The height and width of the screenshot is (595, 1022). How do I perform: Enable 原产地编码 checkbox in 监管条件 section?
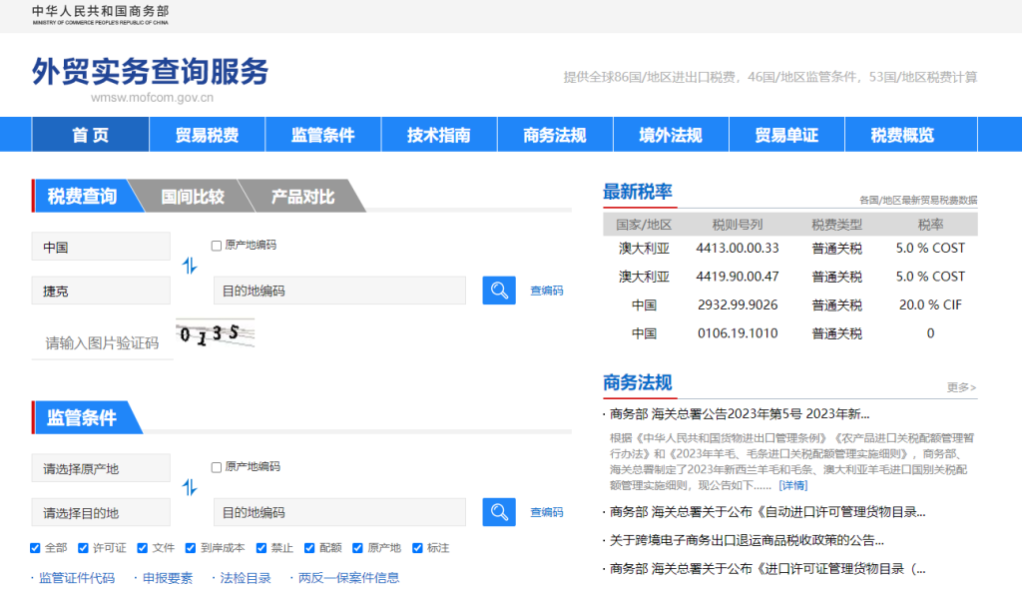217,467
